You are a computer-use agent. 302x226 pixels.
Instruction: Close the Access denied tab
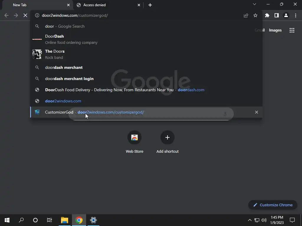pos(139,5)
